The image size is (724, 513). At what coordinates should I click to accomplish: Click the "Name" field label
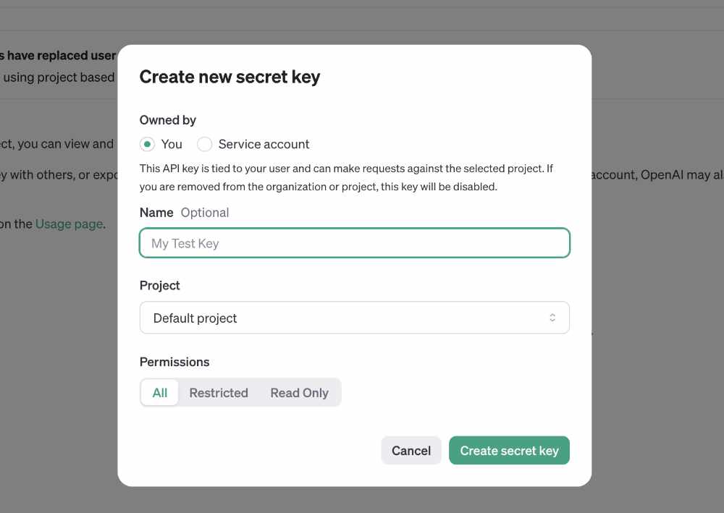click(156, 213)
